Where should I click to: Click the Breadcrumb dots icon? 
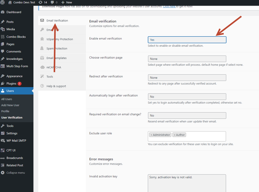pos(3,158)
